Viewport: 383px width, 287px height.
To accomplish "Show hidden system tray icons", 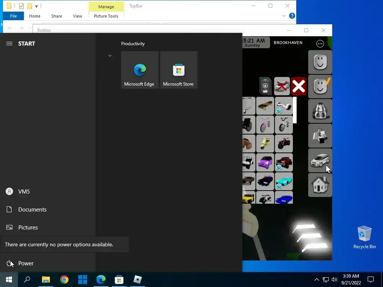I will point(316,280).
